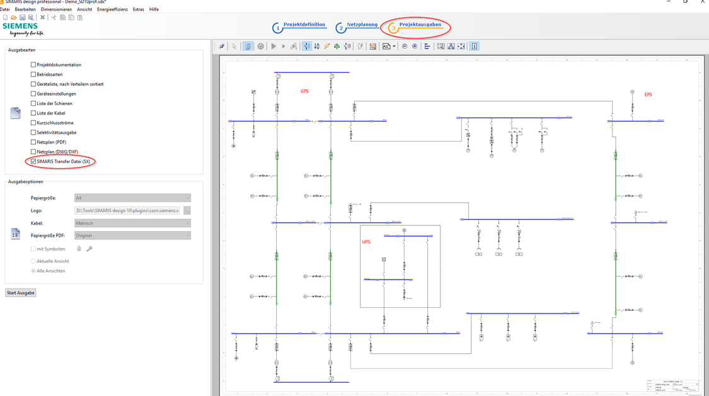This screenshot has height=396, width=709.
Task: Select the info panel icon at toolbar right
Action: point(473,45)
